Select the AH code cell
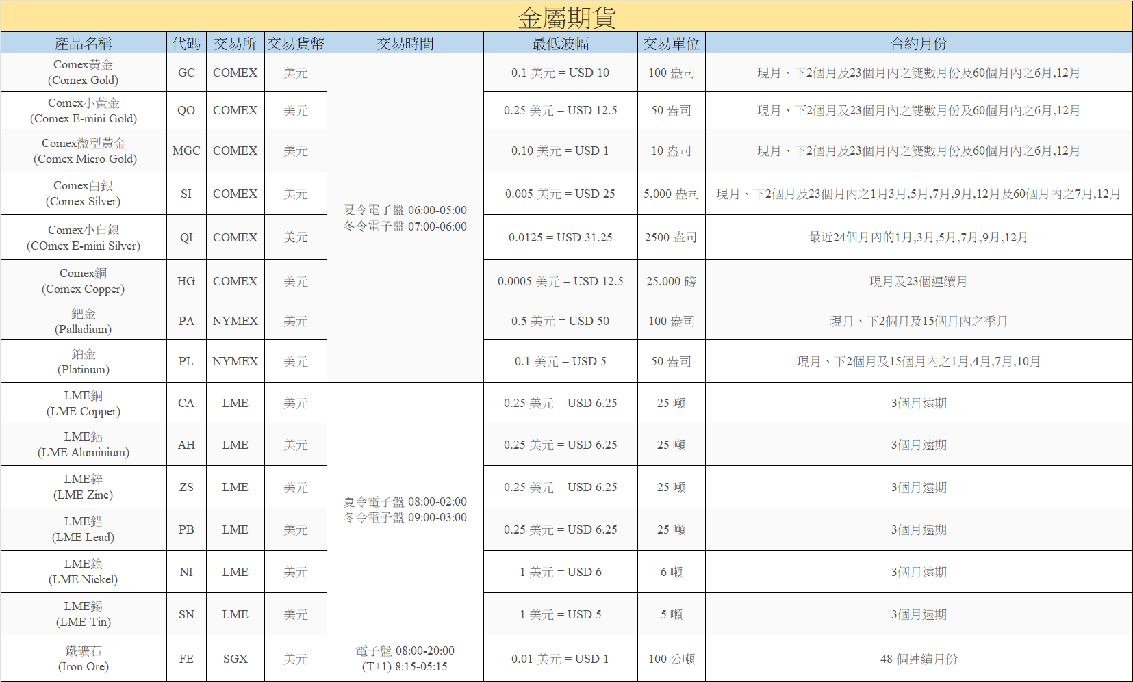1133x682 pixels. point(186,445)
